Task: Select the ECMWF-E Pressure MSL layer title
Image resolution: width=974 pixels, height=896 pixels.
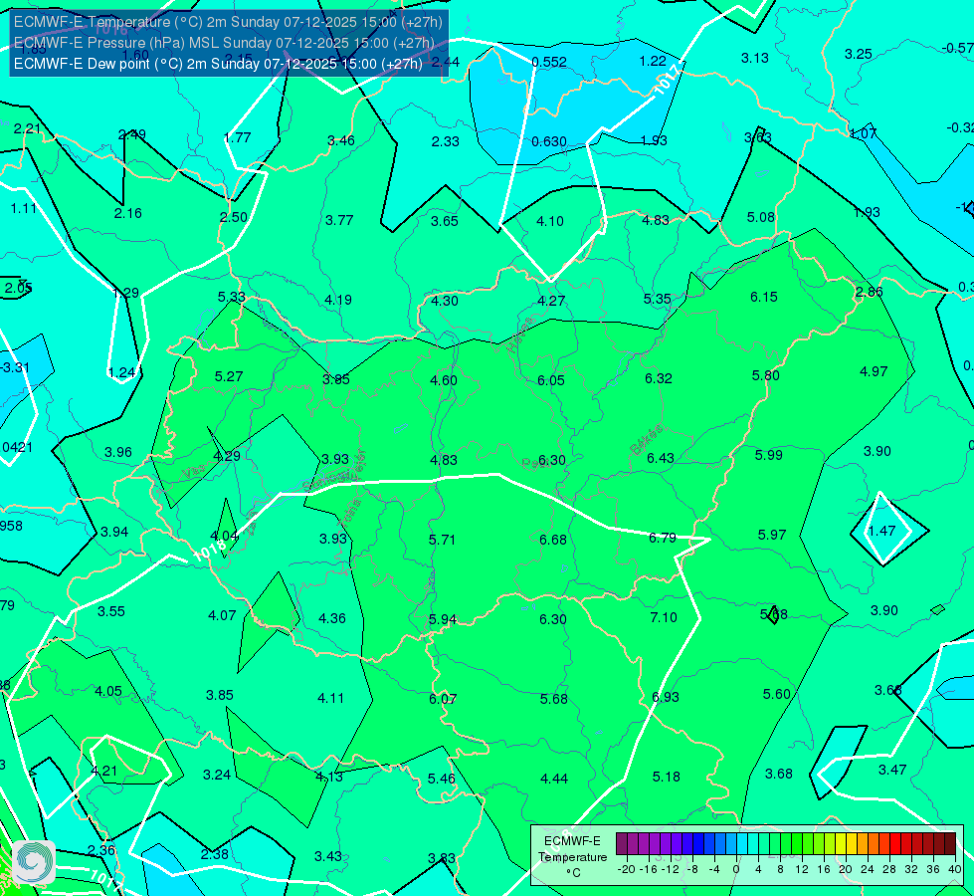Action: pos(224,43)
